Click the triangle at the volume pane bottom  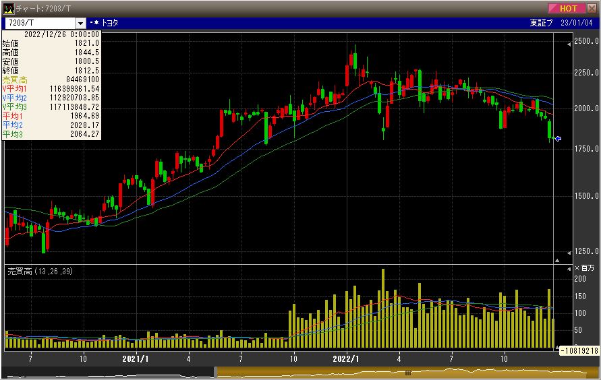[x=557, y=346]
